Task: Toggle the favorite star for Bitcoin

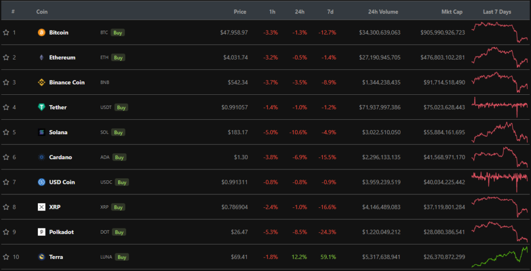Action: pos(6,33)
